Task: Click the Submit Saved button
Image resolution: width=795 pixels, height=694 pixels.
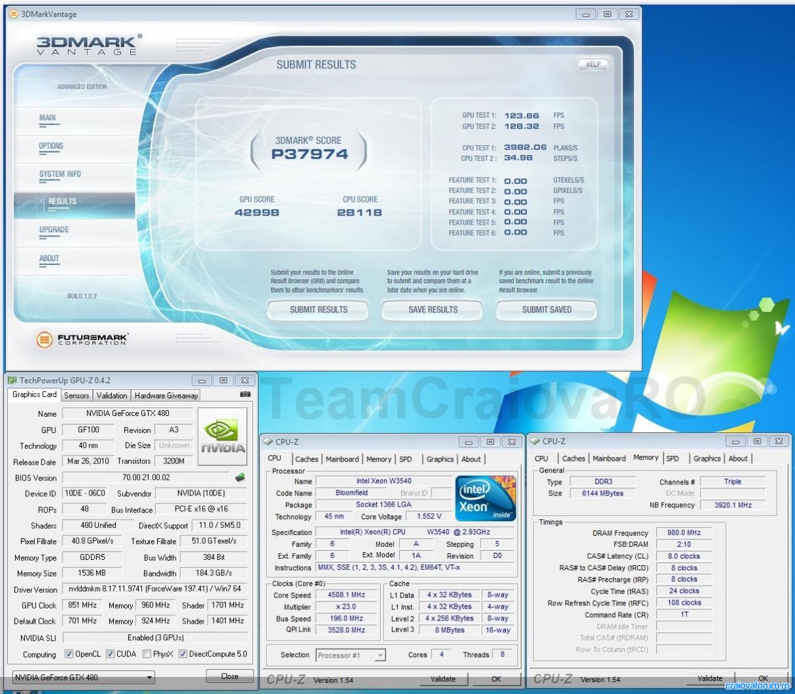Action: click(547, 310)
